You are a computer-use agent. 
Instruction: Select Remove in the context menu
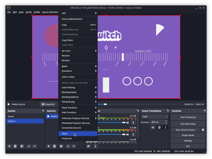coord(78,61)
